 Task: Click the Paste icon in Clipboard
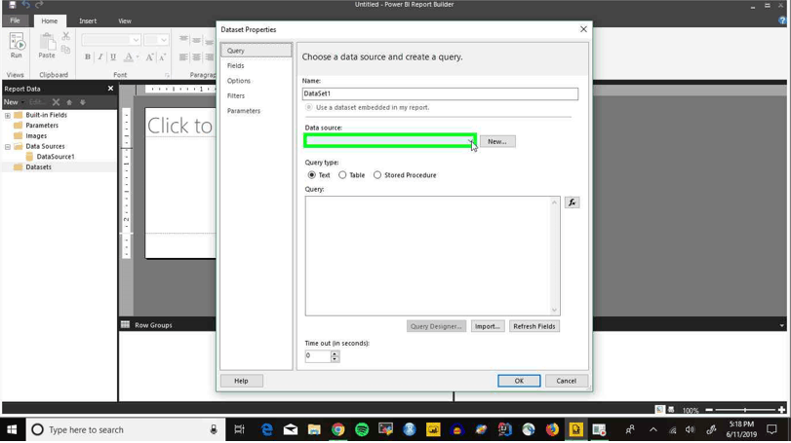coord(47,46)
